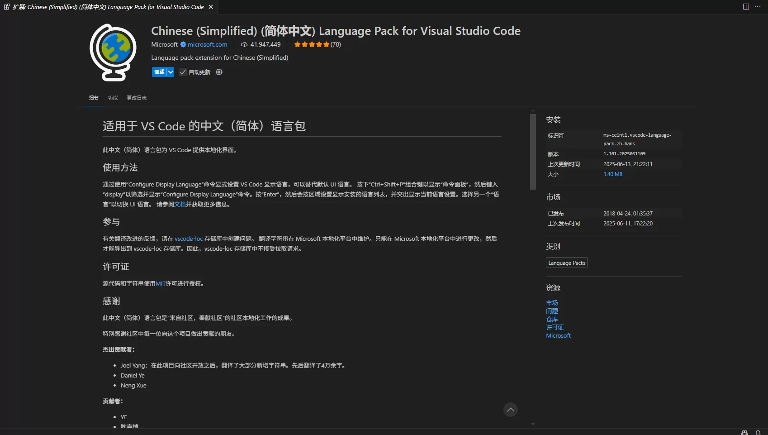Open the 许可证 resource link
This screenshot has height=435, width=768.
[x=555, y=327]
